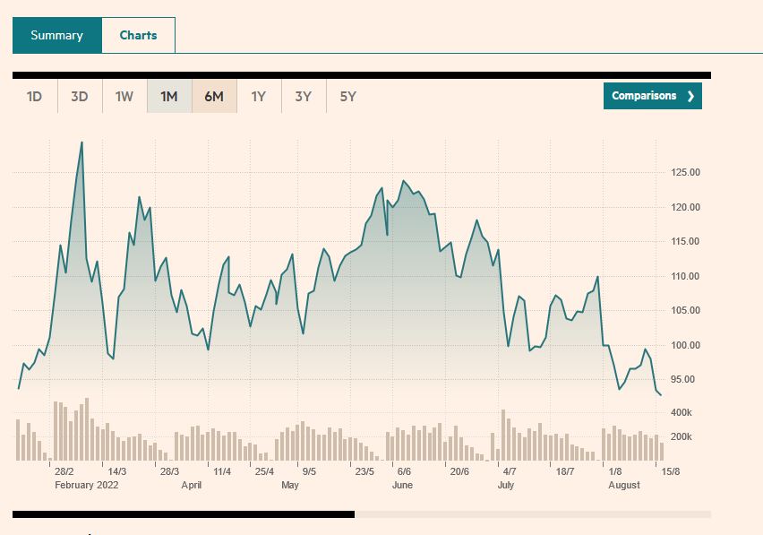Choose the 3D time range
Viewport: 763px width, 535px height.
point(80,97)
